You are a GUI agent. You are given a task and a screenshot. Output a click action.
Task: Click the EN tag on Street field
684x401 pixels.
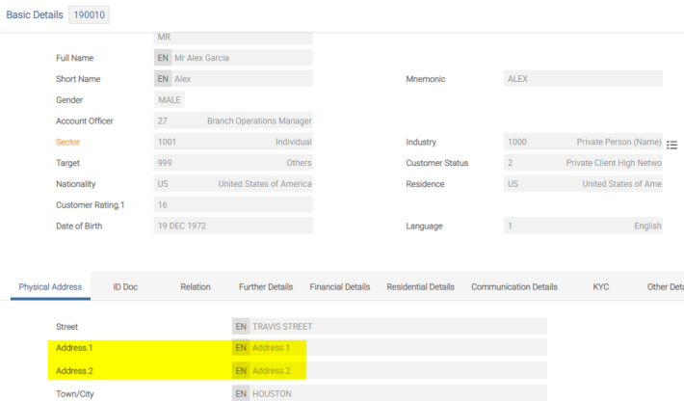[x=241, y=327]
